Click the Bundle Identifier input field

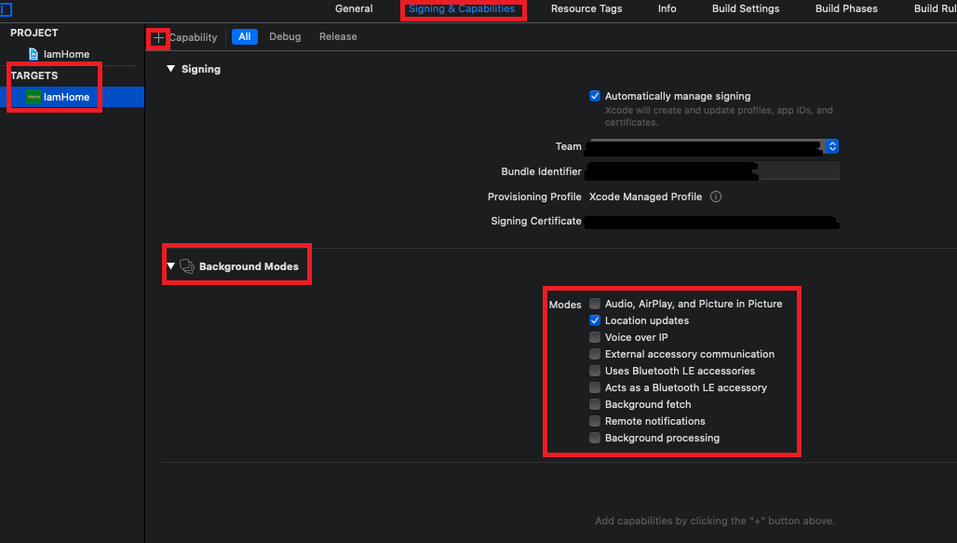(712, 171)
